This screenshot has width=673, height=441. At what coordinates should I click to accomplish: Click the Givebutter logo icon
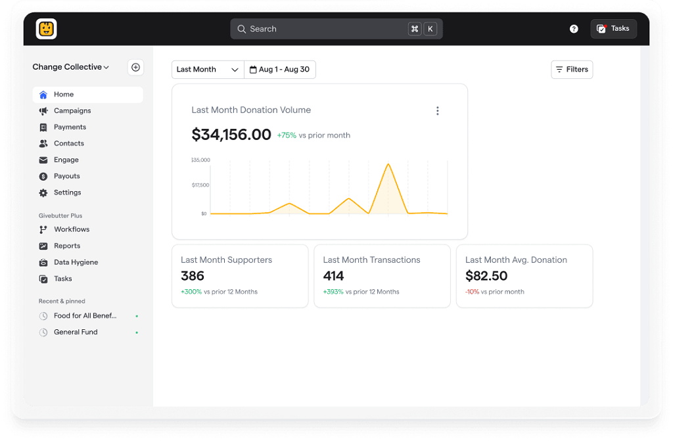tap(47, 29)
